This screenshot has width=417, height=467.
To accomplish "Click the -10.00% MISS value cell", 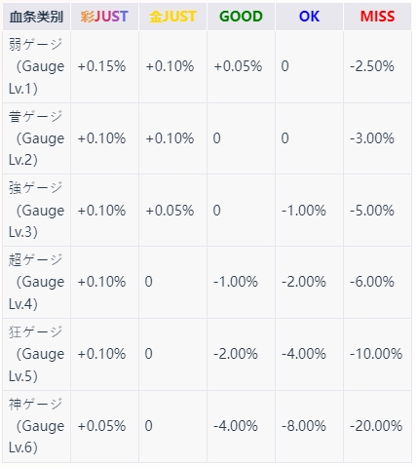I will (x=377, y=354).
